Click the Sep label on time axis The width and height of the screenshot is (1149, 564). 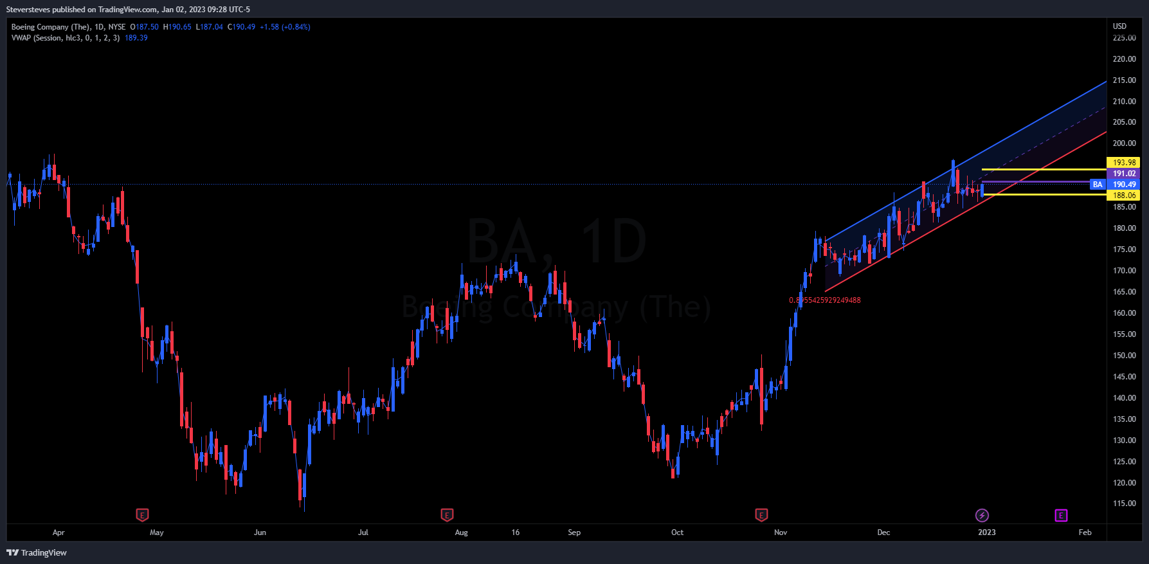click(574, 532)
